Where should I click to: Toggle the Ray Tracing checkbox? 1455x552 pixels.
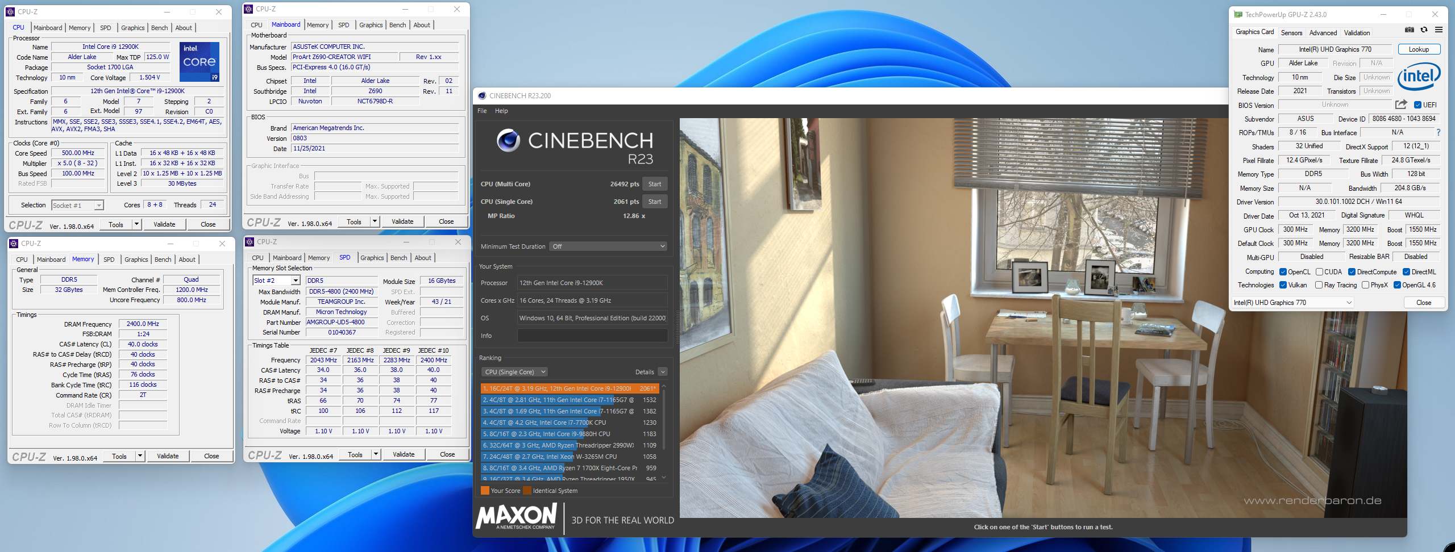[1319, 285]
